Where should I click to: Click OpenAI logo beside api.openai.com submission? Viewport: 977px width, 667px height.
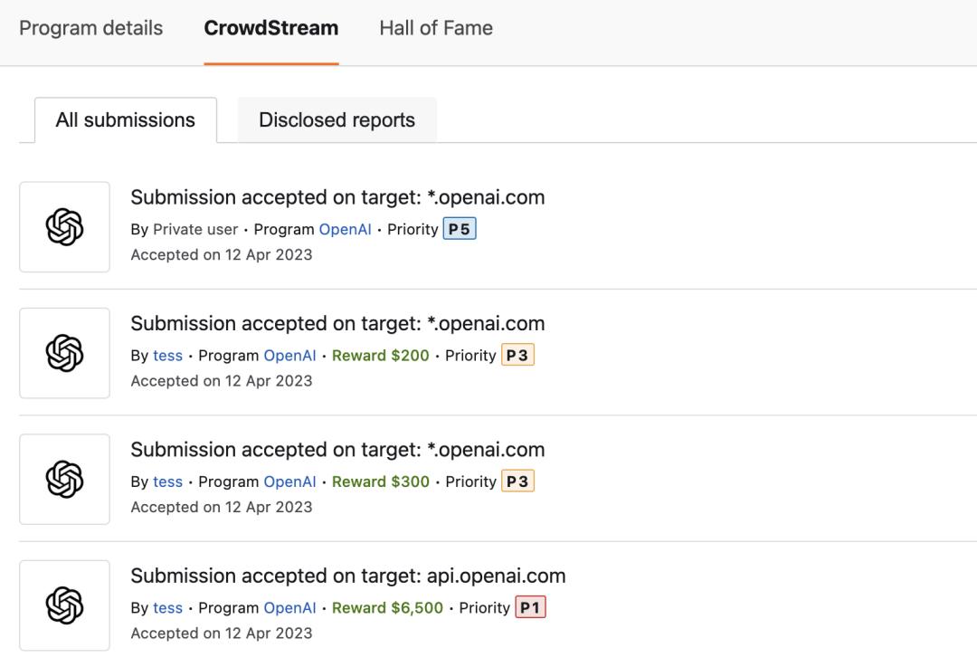click(x=64, y=605)
